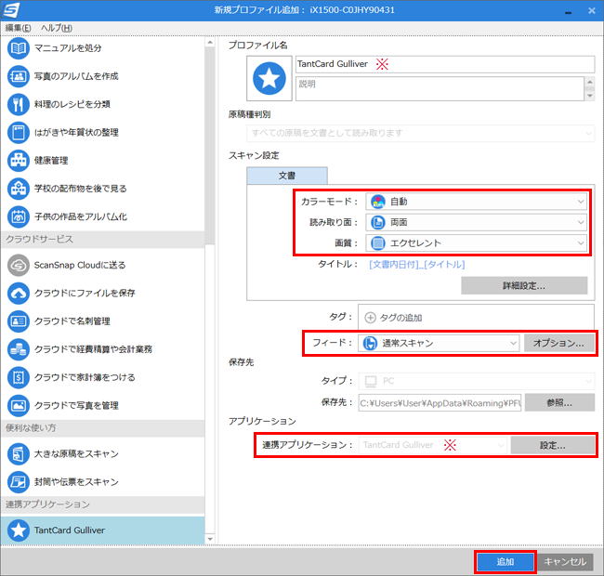The width and height of the screenshot is (604, 576).
Task: Pick the クラウドで家計簿をつける icon
Action: point(18,377)
